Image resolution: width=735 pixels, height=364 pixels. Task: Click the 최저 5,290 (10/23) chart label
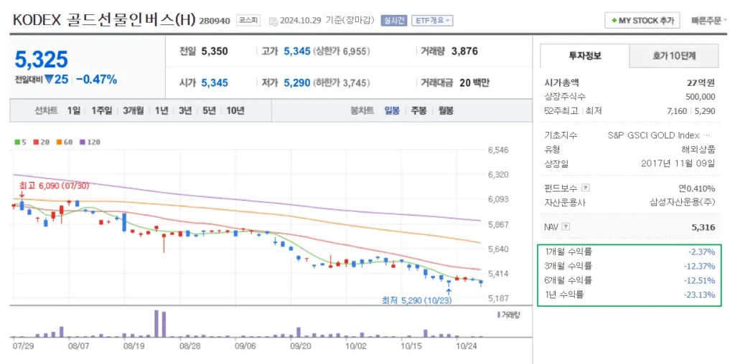[417, 301]
